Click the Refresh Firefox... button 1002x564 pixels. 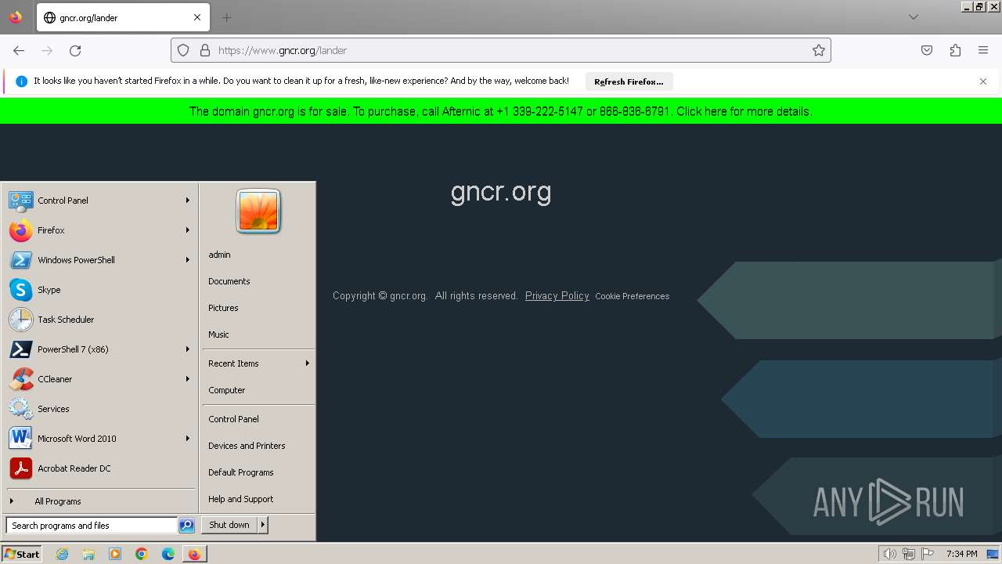tap(629, 81)
